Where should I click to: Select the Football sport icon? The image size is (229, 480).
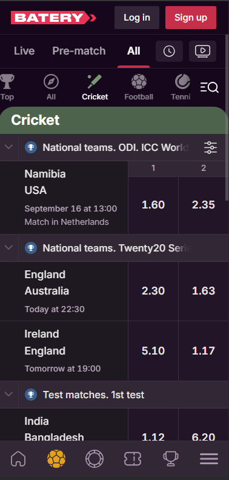click(x=139, y=87)
